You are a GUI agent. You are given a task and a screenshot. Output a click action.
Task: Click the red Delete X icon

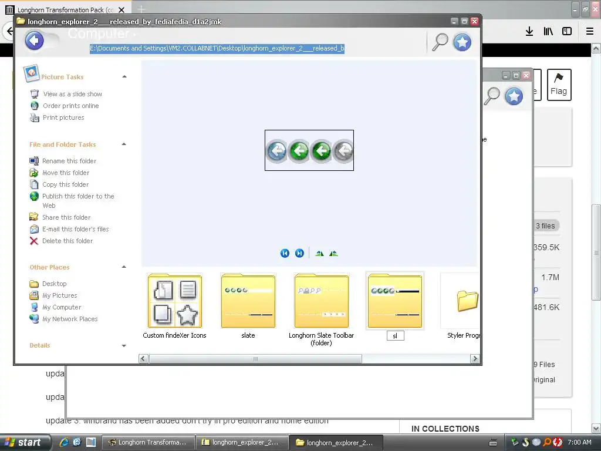coord(34,241)
